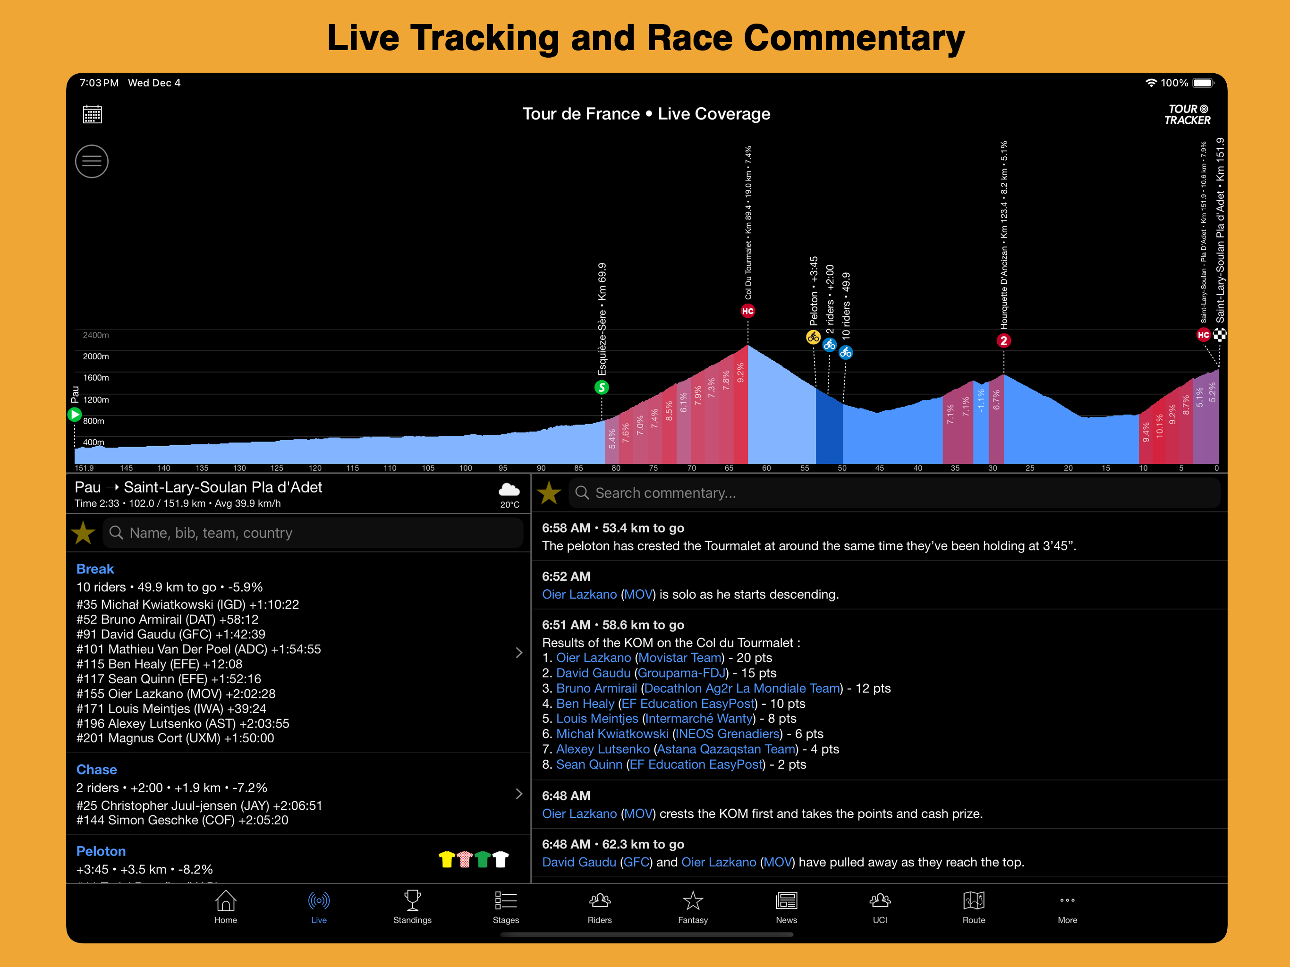Select rider #144 Simon Geschke
1290x967 pixels.
point(182,820)
